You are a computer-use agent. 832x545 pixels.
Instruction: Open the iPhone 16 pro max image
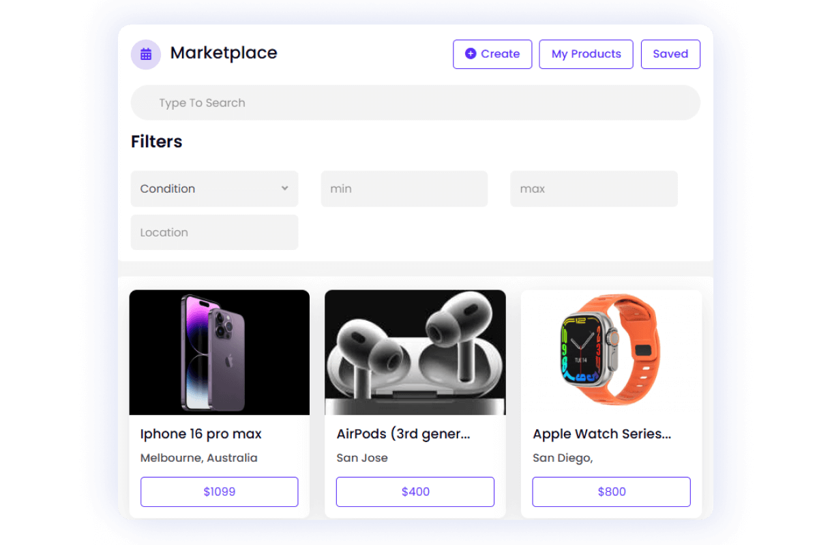pos(220,352)
